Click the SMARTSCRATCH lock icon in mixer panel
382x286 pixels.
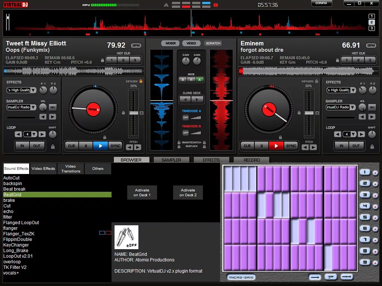point(179,142)
